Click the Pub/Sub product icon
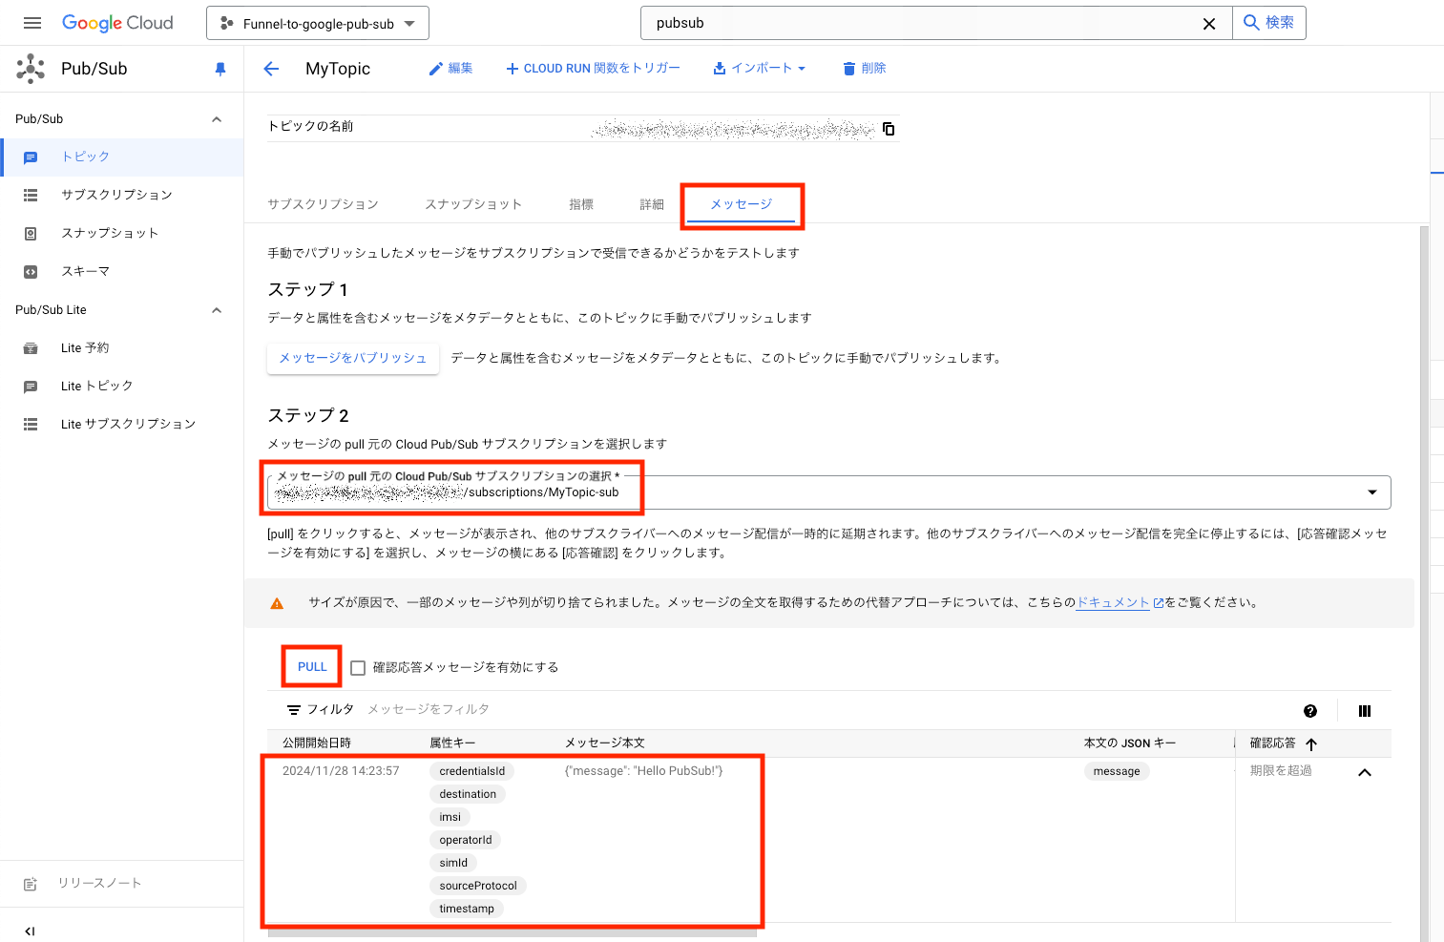 [x=31, y=69]
